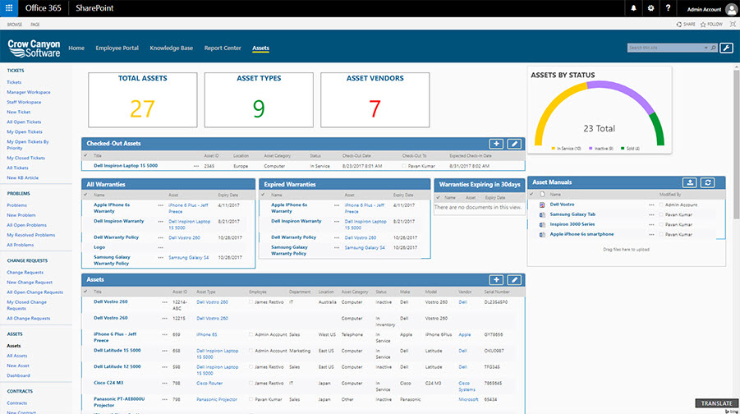Open ellipsis menu for Logo warranty row
The height and width of the screenshot is (414, 740).
[x=160, y=247]
